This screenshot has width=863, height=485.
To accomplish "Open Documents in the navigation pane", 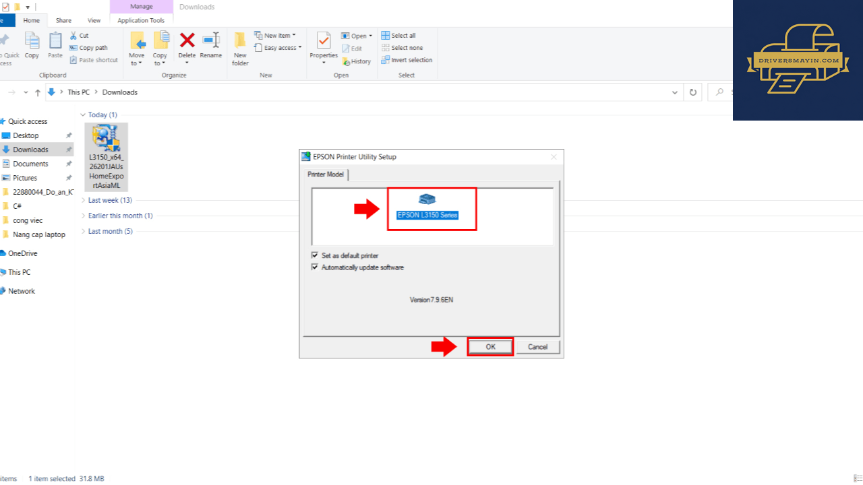I will pyautogui.click(x=30, y=164).
